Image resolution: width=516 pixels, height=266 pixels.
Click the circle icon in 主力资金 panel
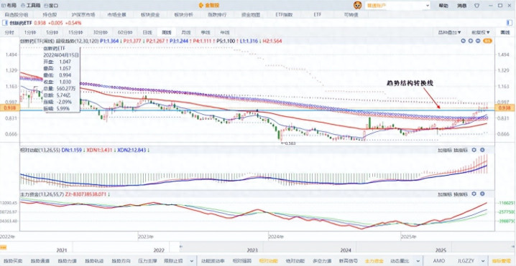coord(482,194)
